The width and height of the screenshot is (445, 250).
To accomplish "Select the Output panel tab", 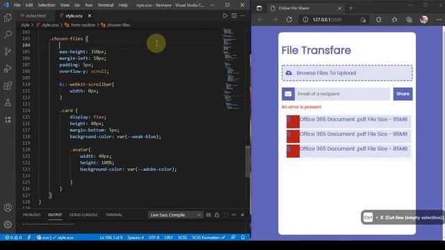I will (55, 215).
